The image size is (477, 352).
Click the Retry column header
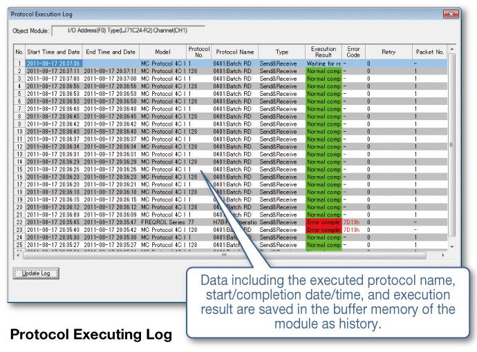click(389, 52)
